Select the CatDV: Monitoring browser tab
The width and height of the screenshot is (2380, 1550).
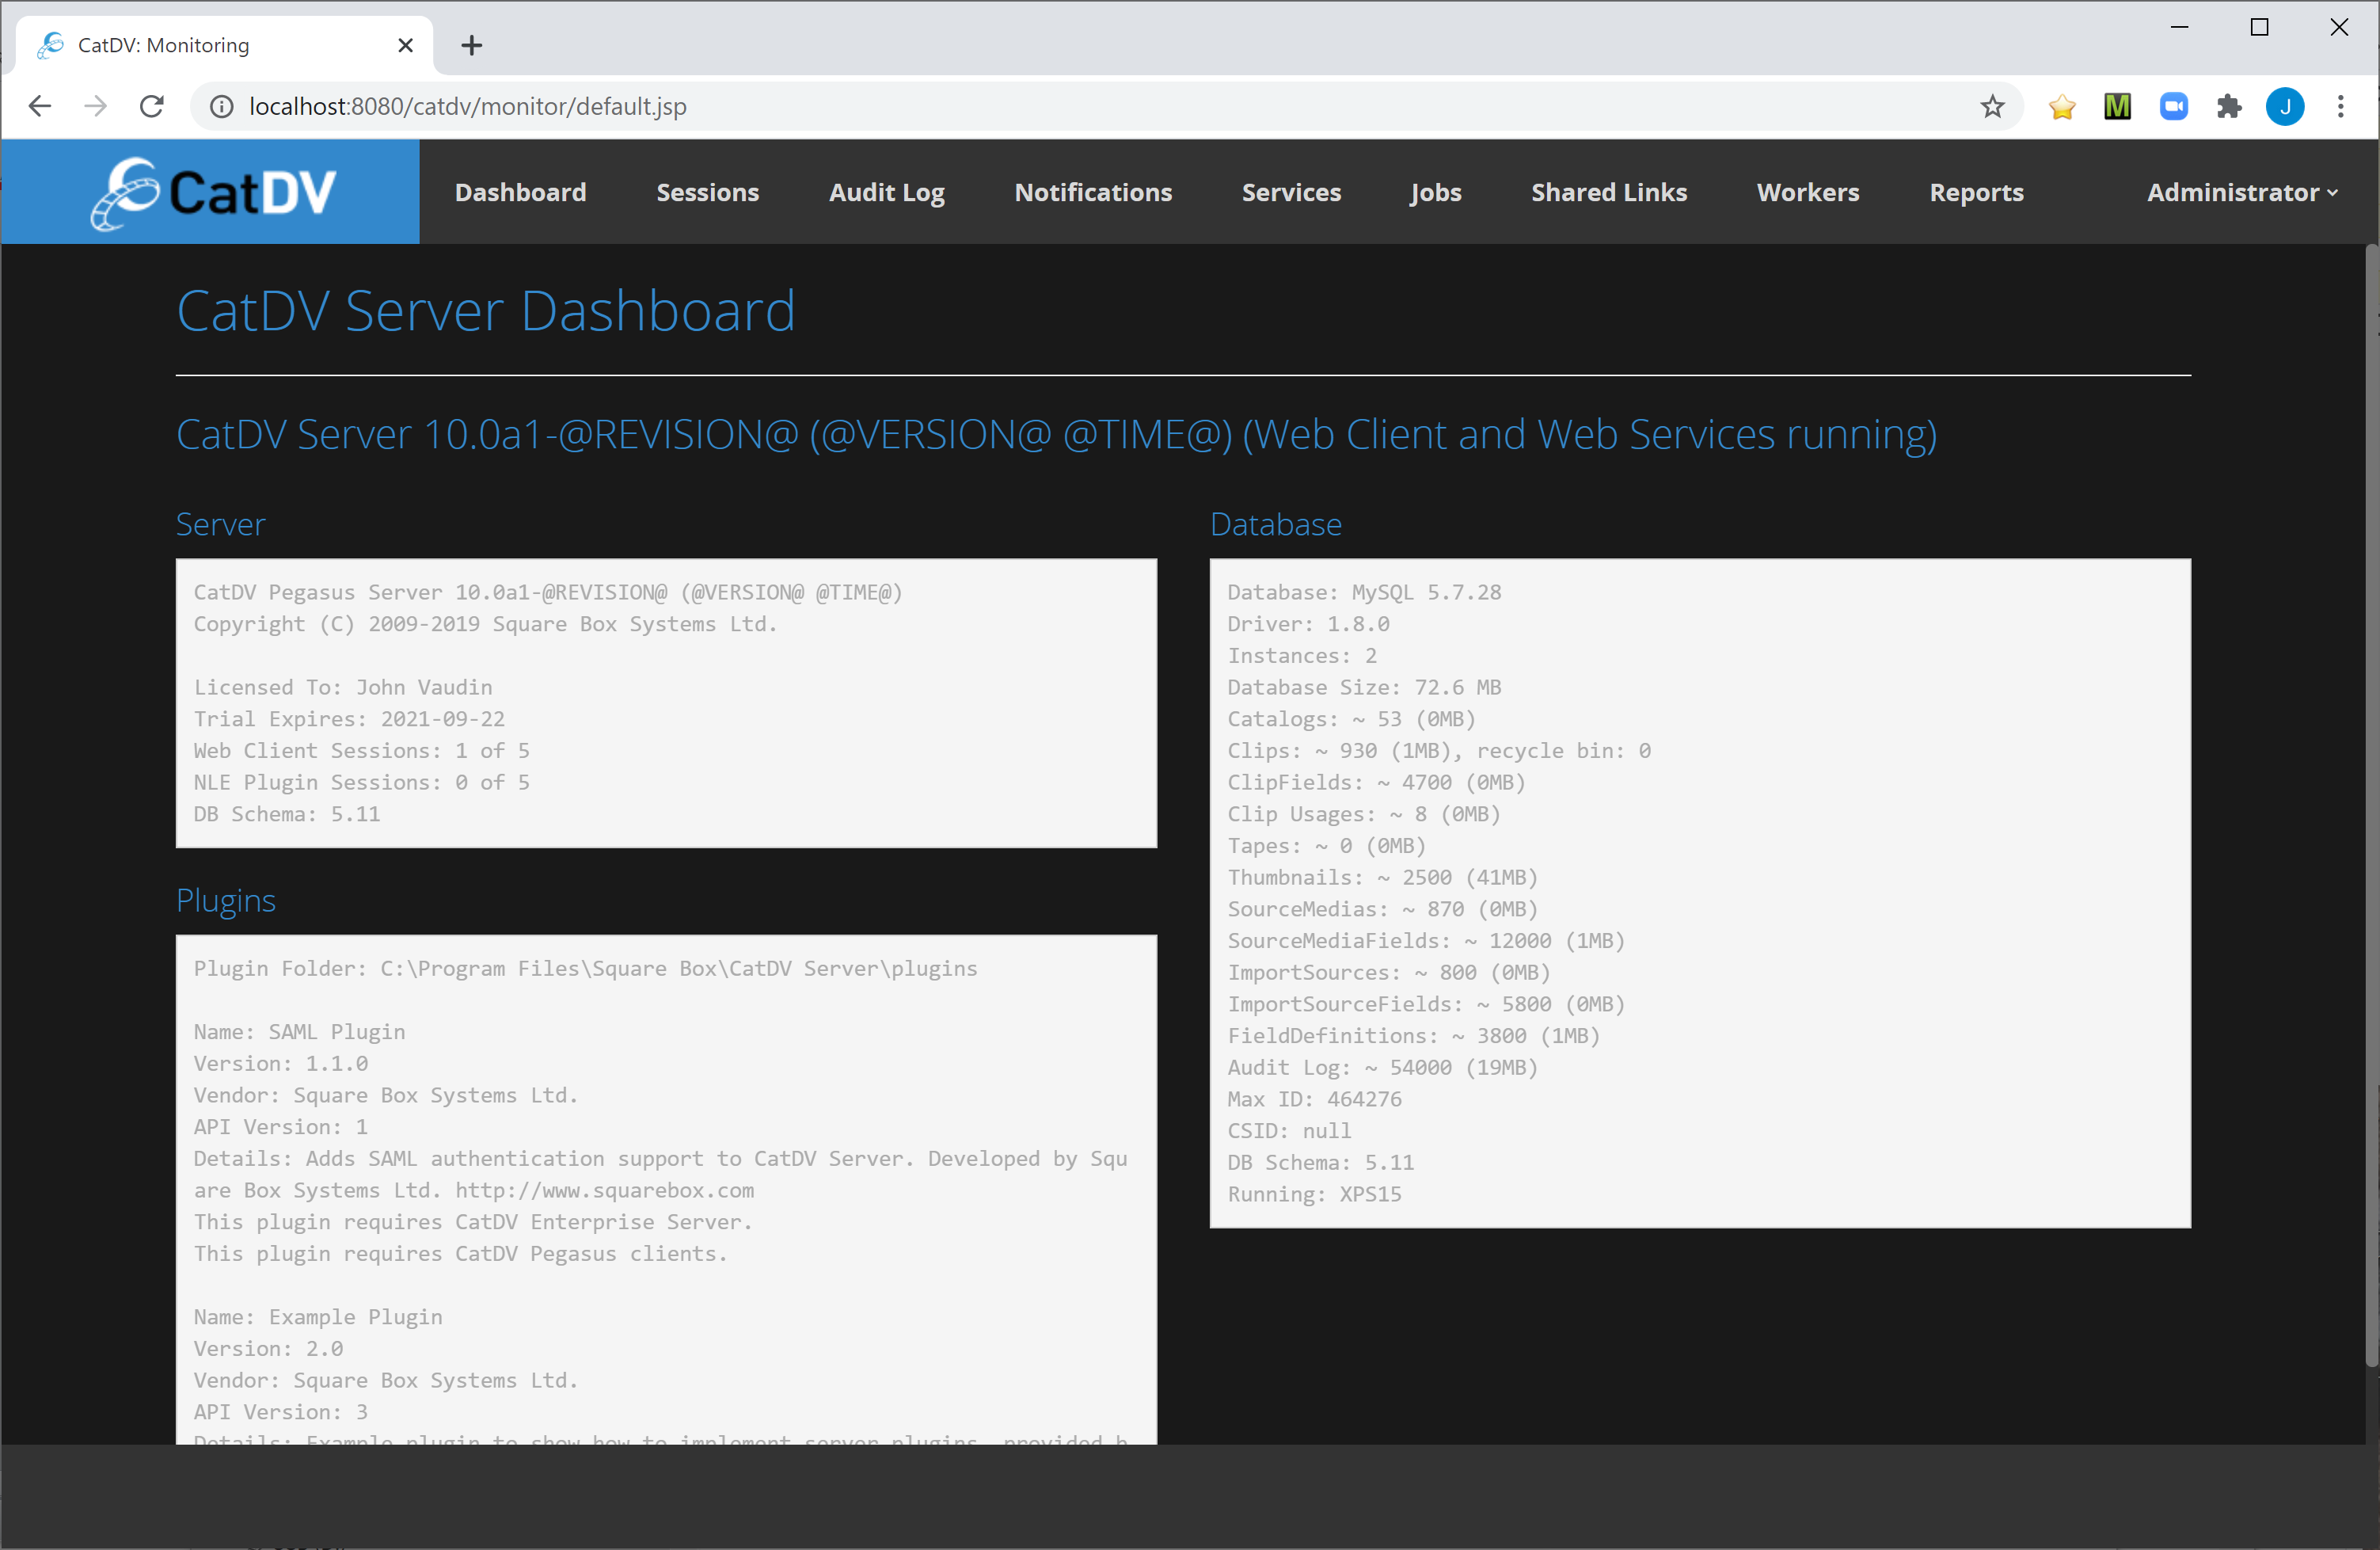[x=225, y=45]
